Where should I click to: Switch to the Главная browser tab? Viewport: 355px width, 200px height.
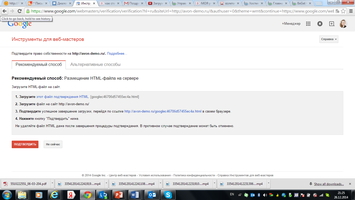[x=277, y=4]
